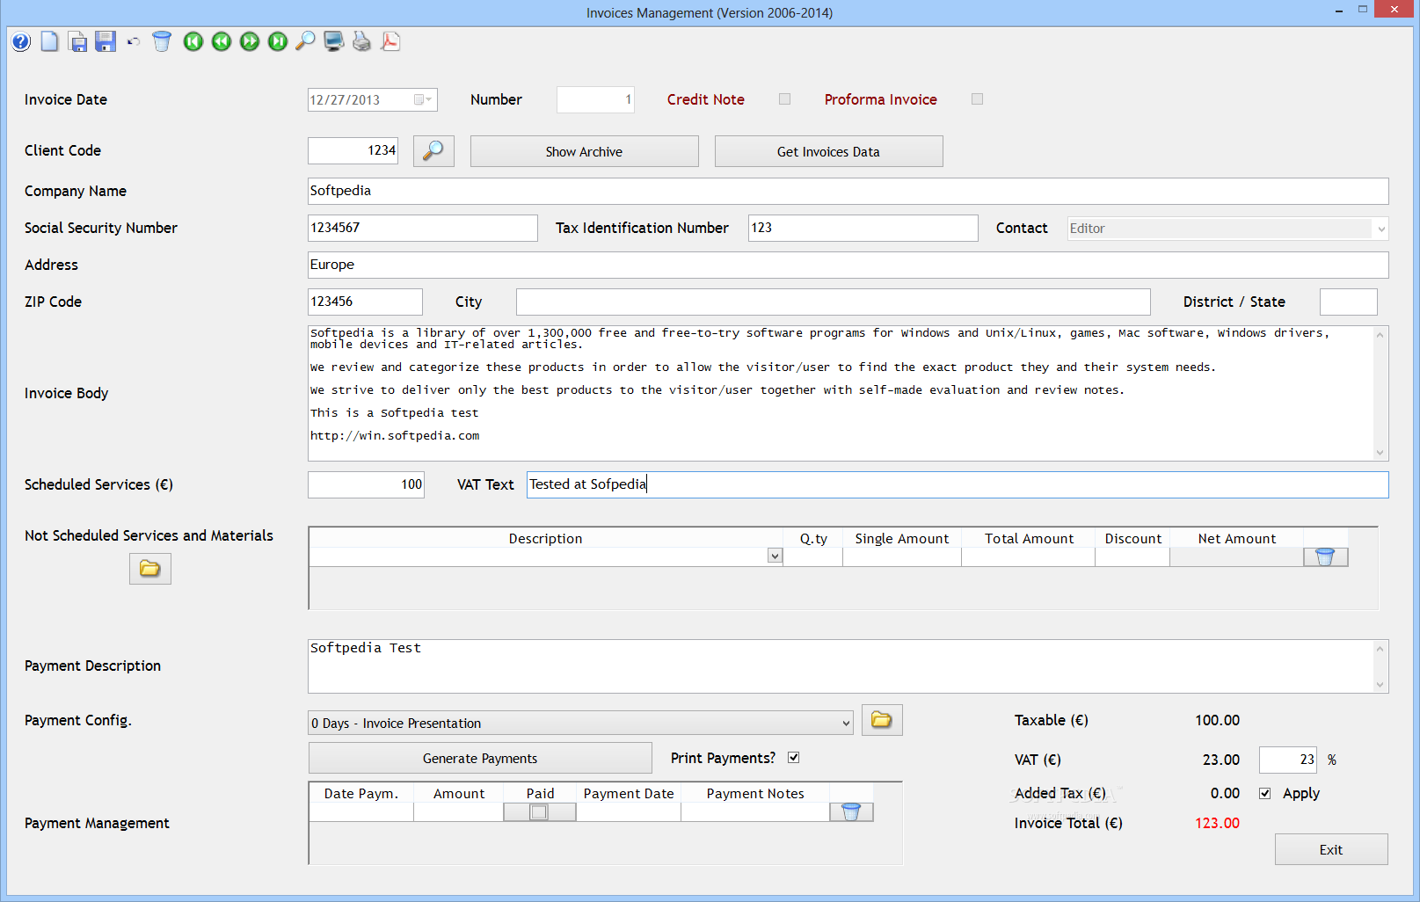Open the folder under Not Scheduled Services and Materials
Image resolution: width=1420 pixels, height=902 pixels.
click(150, 569)
